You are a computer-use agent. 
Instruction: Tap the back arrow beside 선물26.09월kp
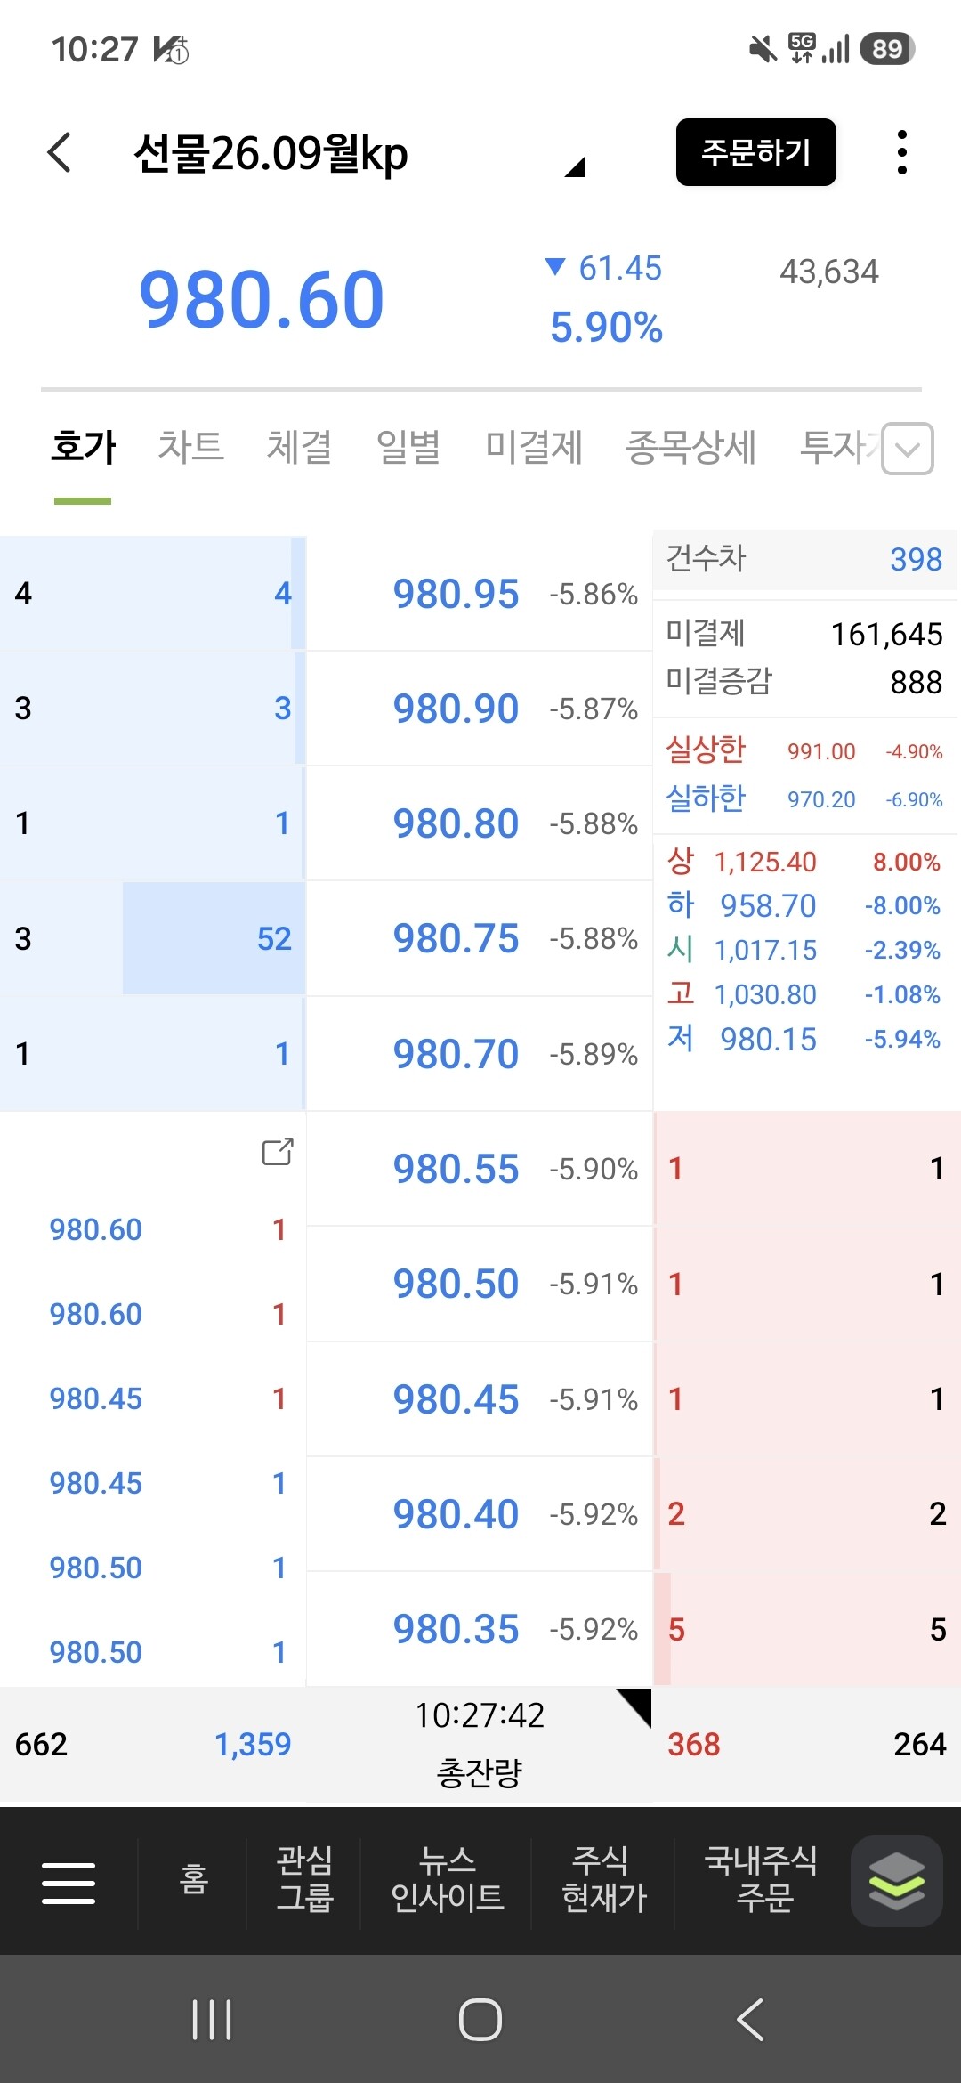(60, 152)
